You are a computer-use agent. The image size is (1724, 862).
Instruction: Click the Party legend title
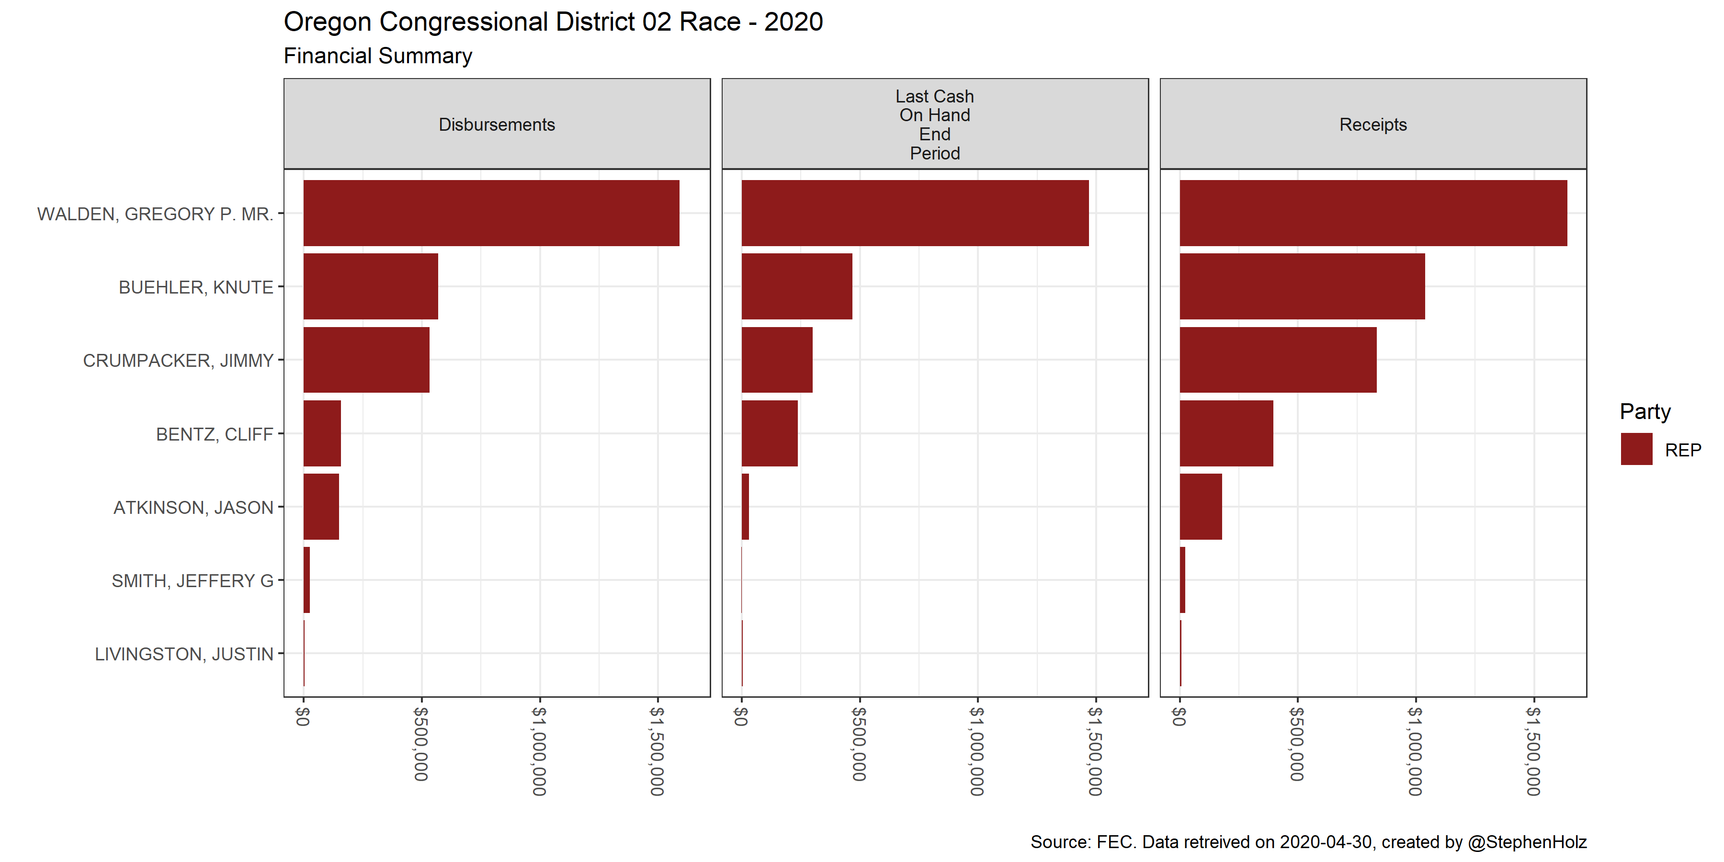(x=1645, y=411)
